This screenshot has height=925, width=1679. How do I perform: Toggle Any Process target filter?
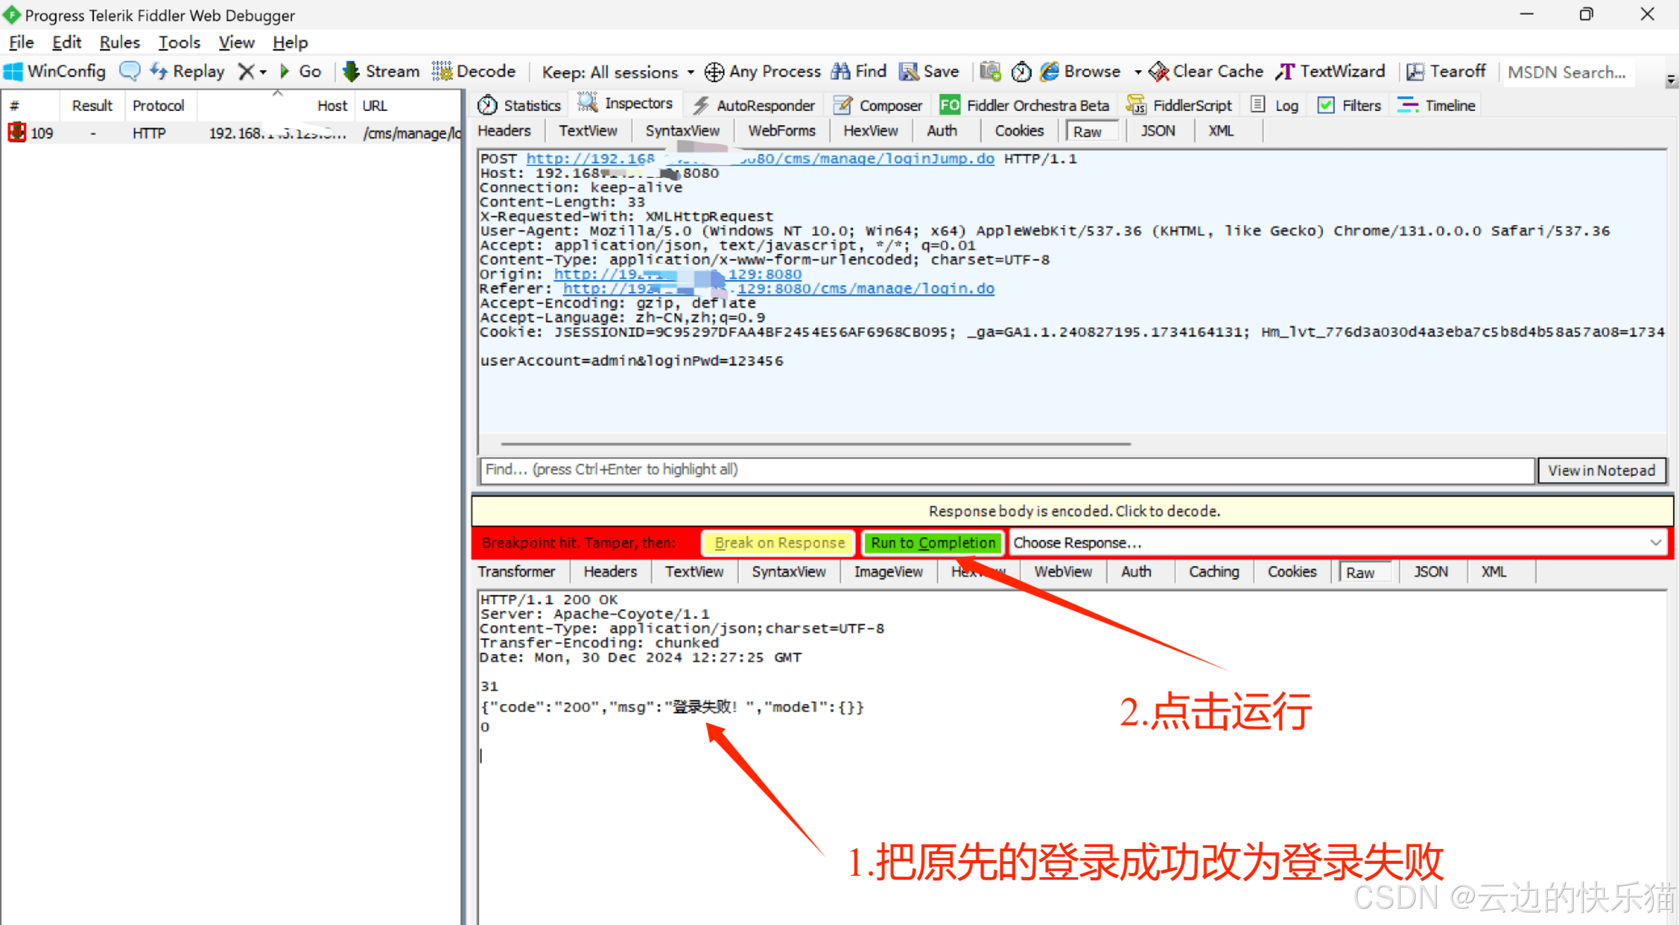(762, 72)
